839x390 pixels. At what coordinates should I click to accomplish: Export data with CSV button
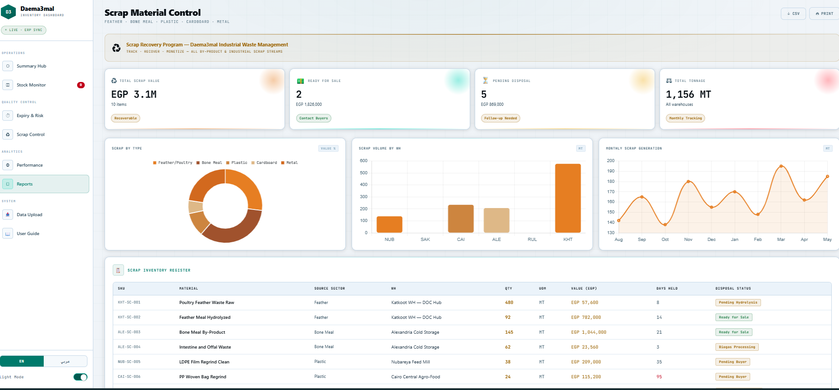(793, 14)
